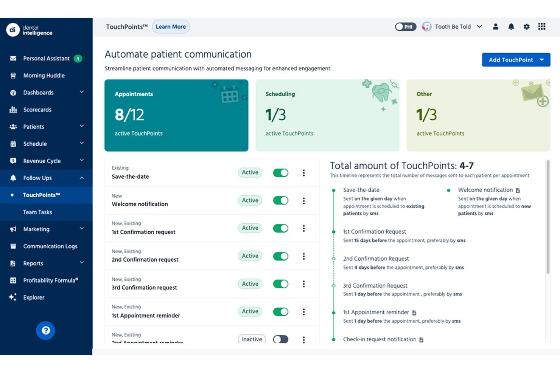Open Team Tasks under Follow Ups

pos(37,212)
